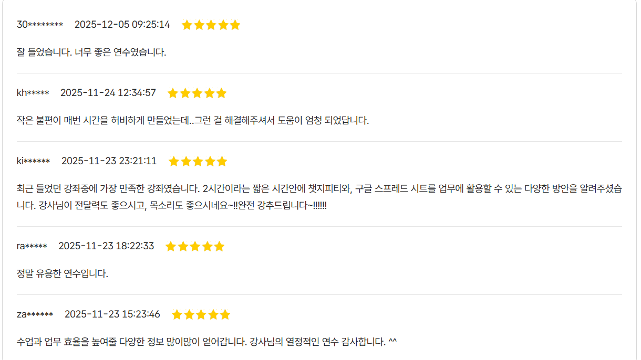Click the review "잘 들었습니다. 너무 좋은 연수였습니다."
Screen dimensions: 641x360
(x=91, y=52)
